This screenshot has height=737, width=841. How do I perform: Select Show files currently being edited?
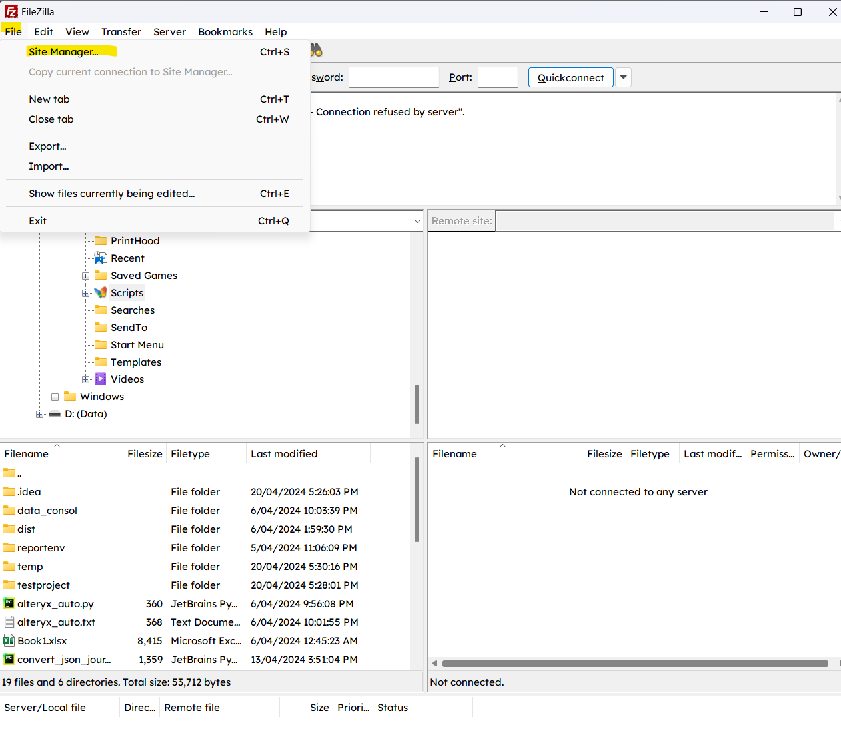click(x=111, y=194)
